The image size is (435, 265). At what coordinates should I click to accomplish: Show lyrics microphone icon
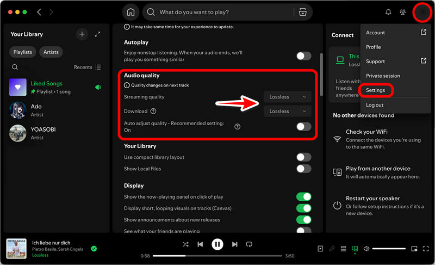332,249
